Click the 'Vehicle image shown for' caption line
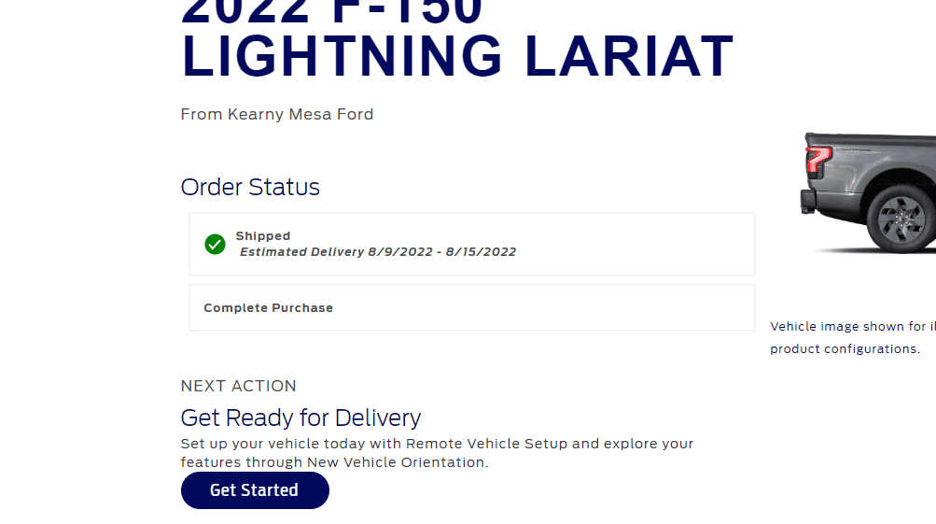Viewport: 936px width, 524px height. tap(851, 327)
